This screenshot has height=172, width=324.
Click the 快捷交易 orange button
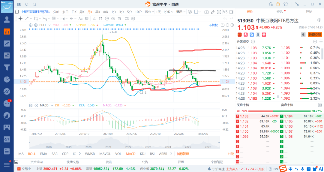[x=315, y=35]
